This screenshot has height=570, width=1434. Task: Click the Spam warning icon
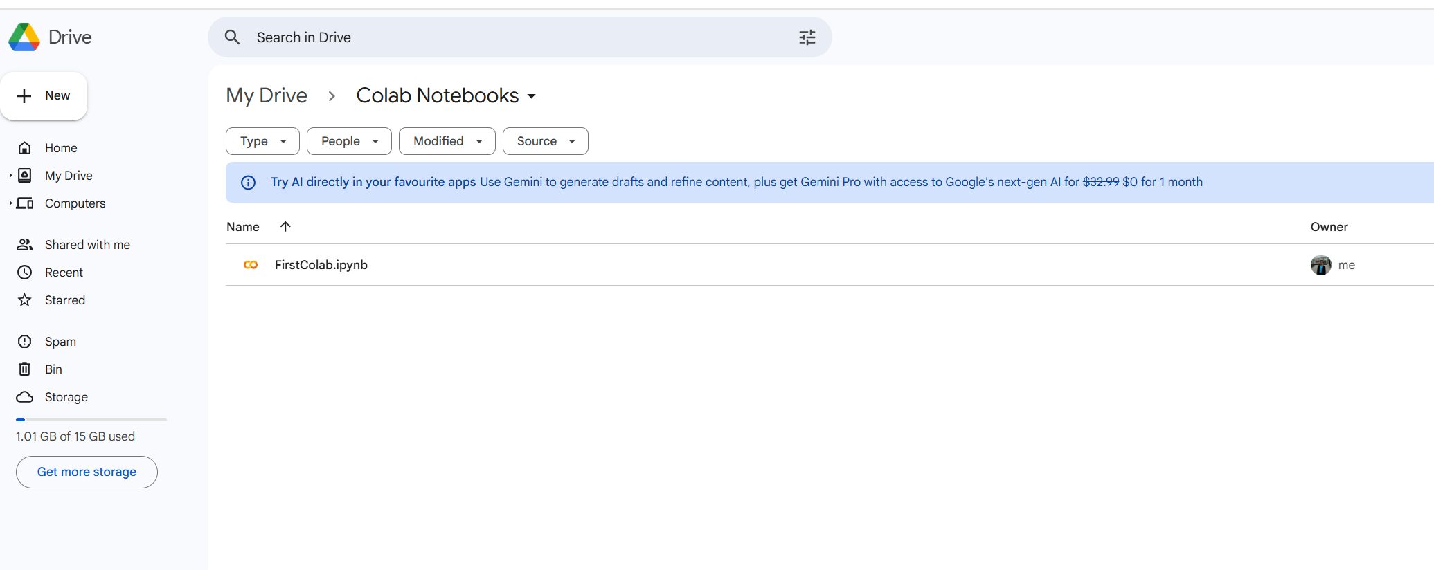25,342
